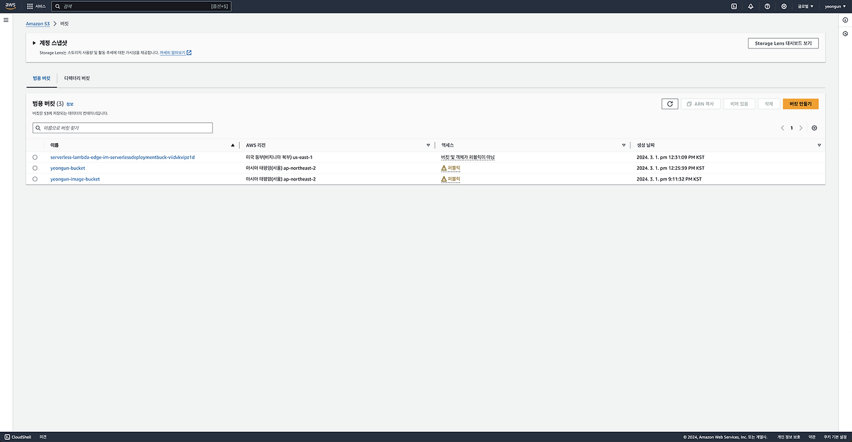Screen dimensions: 852x442
Task: Click 퍼블릭 access label for yeongun-bucket
Action: [x=454, y=168]
